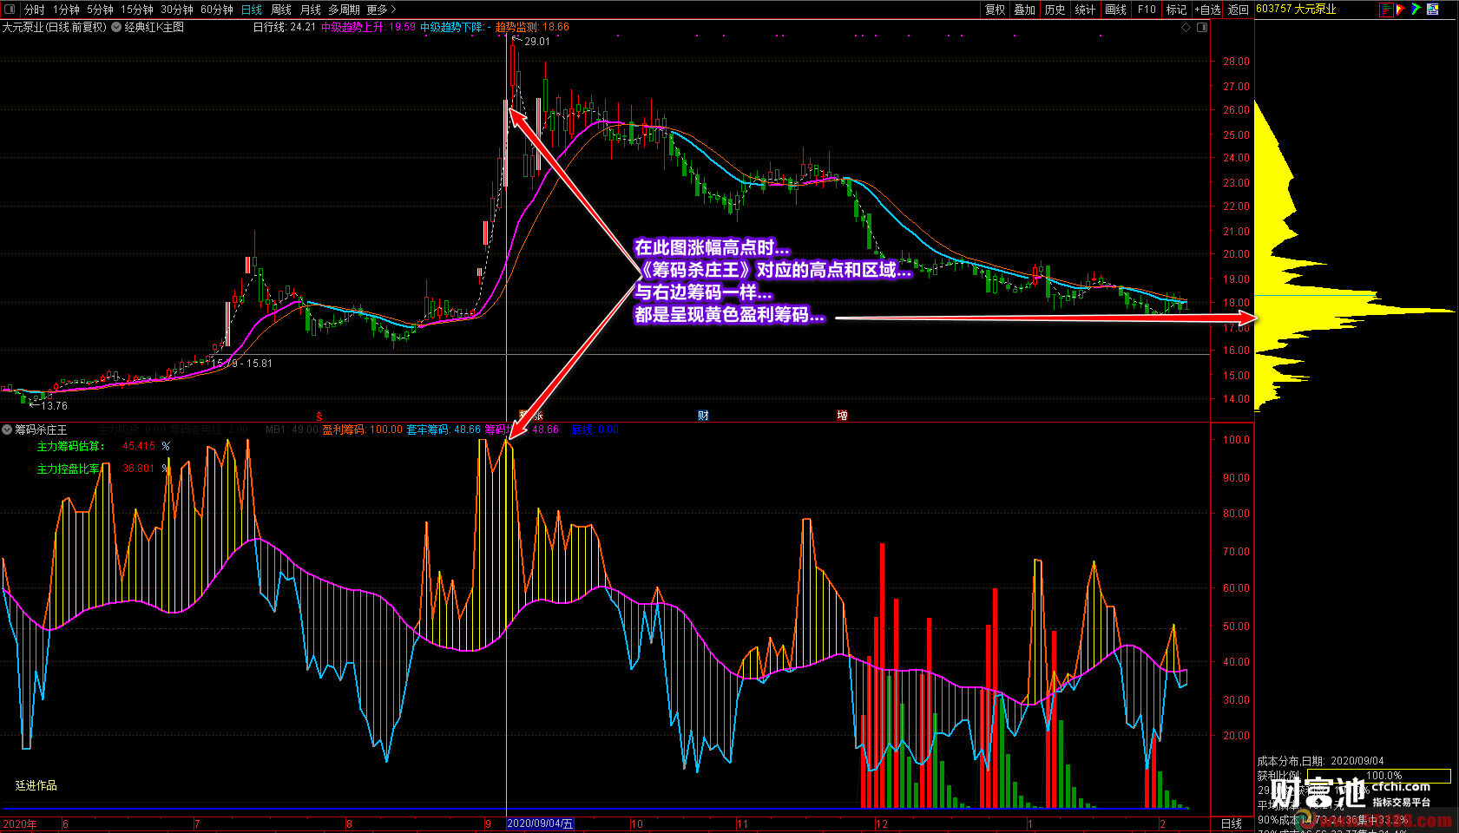Expand the 筹码杀庄王 indicator dropdown
Screen dimensions: 1459x833
point(7,430)
